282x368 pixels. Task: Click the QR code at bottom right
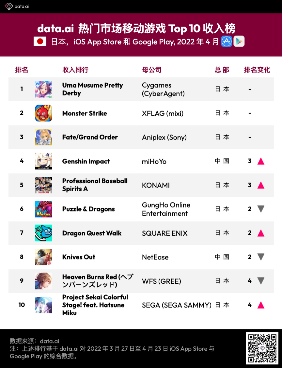(x=262, y=348)
